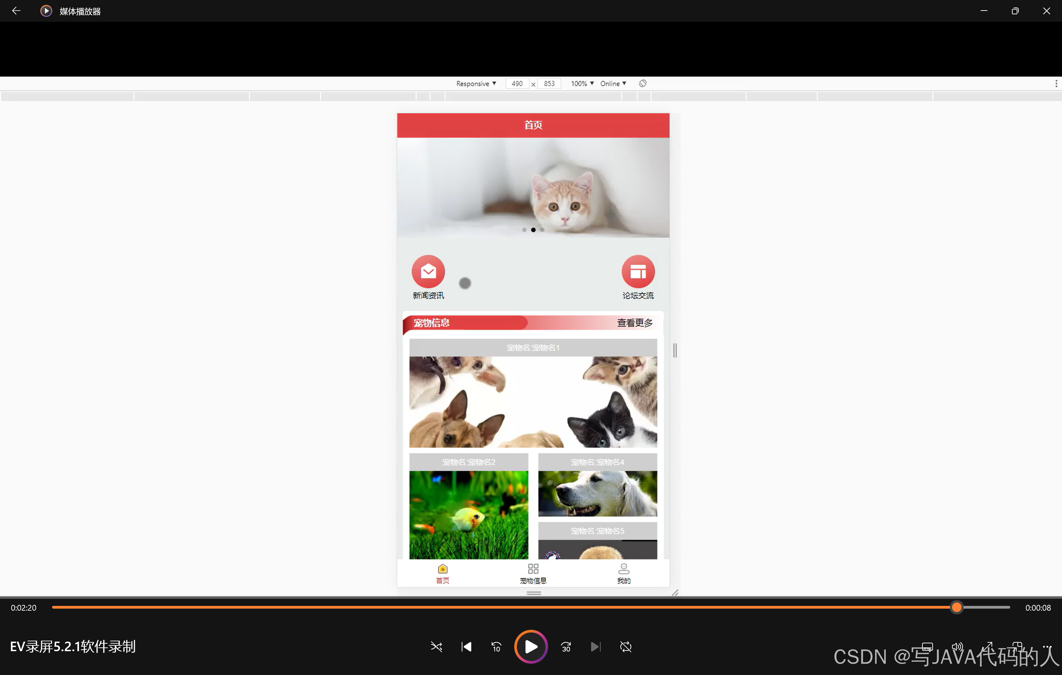Click the corner viewport resize handle
Viewport: 1062px width, 675px height.
(x=675, y=593)
